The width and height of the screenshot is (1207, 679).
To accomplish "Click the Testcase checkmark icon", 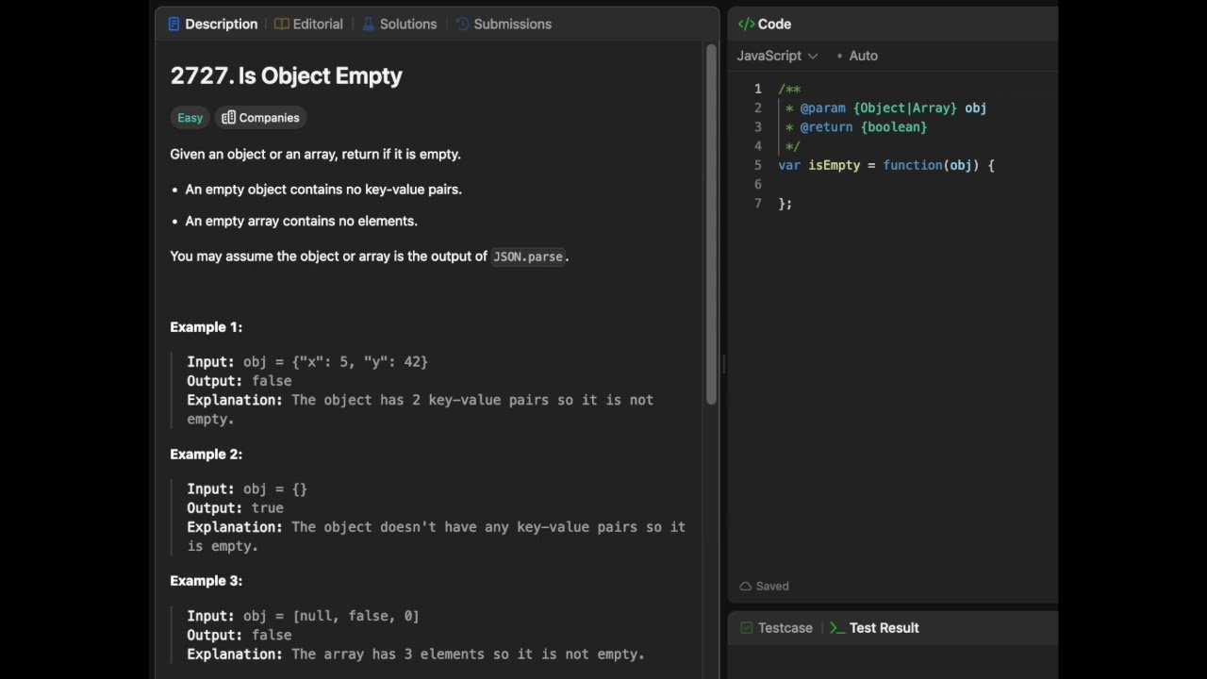I will pos(747,628).
